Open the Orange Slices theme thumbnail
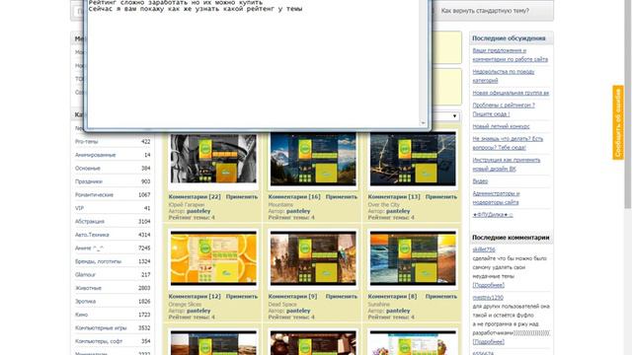This screenshot has height=355, width=632. 213,258
